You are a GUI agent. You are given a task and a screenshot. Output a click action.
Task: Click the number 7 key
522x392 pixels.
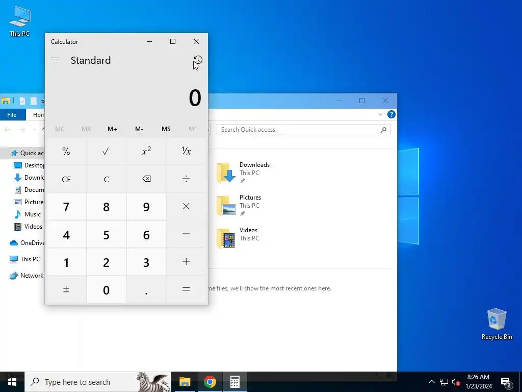66,207
